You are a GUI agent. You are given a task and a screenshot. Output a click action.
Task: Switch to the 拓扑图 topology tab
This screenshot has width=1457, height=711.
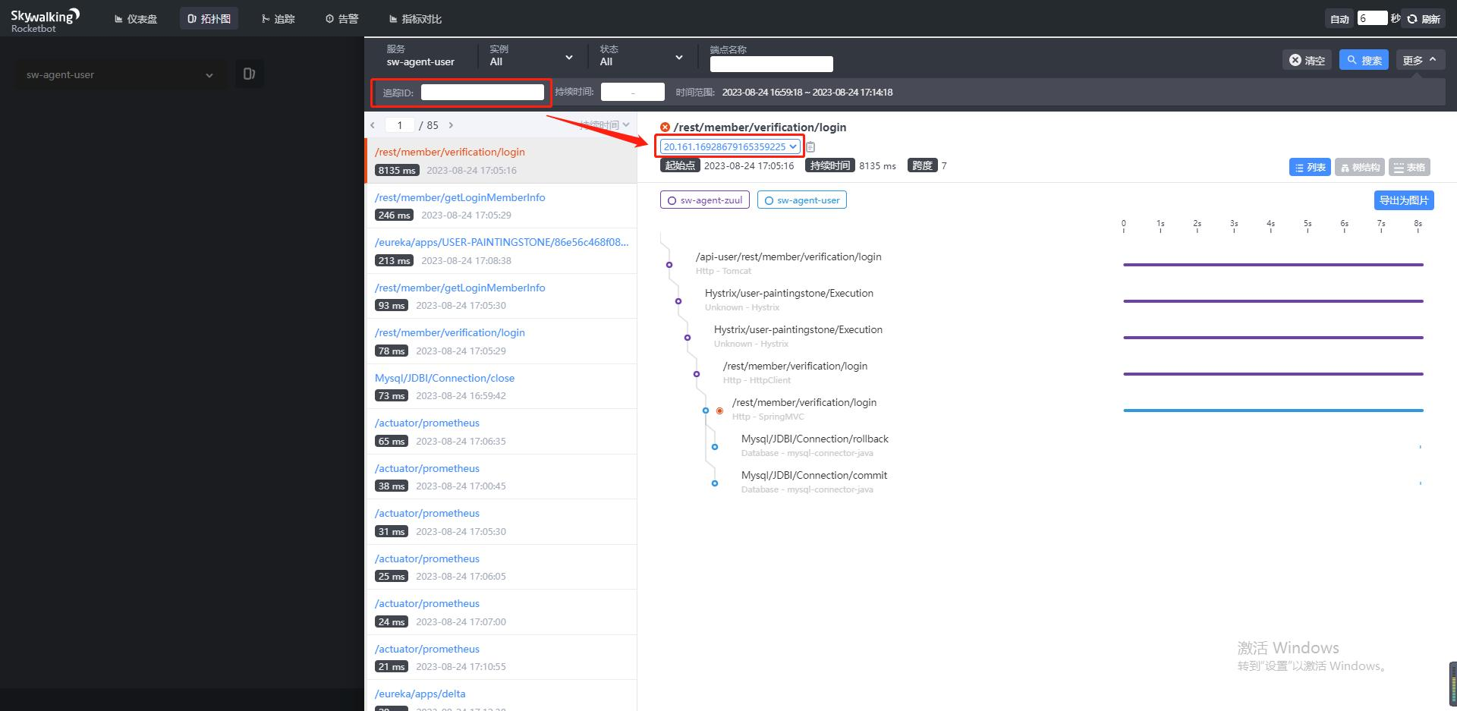209,19
